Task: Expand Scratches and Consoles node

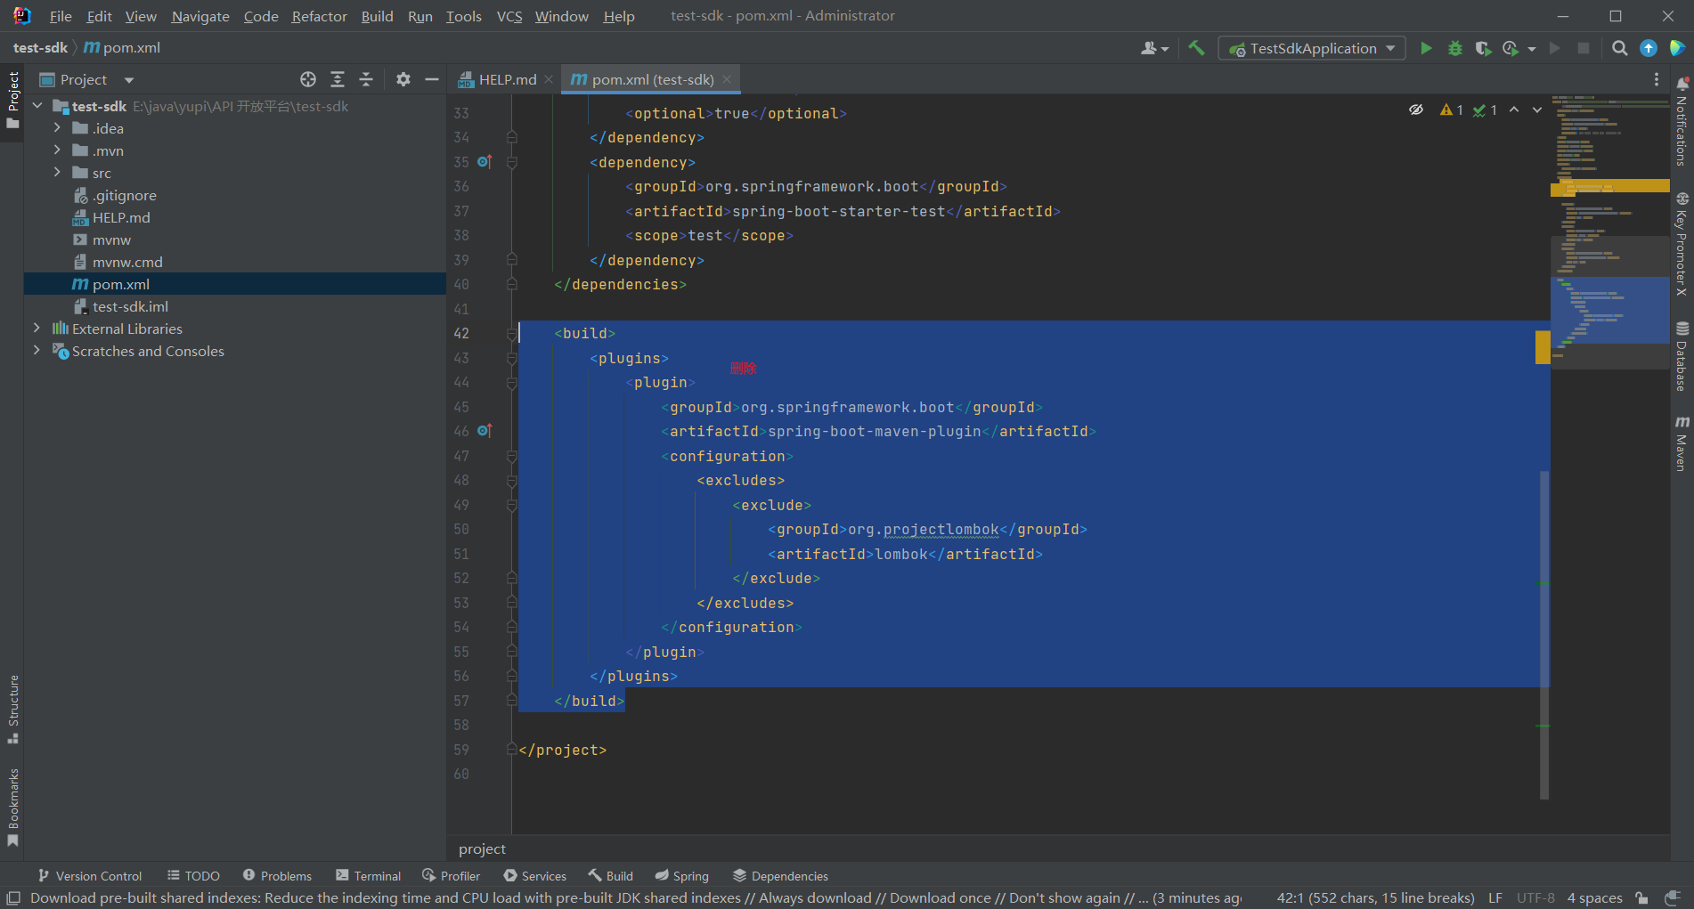Action: pyautogui.click(x=37, y=351)
